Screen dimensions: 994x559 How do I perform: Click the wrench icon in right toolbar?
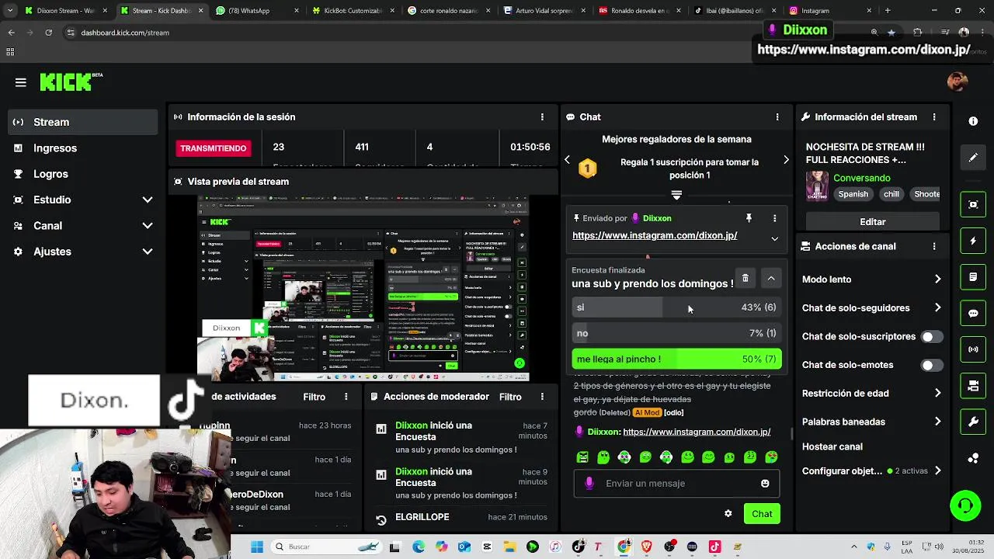point(973,422)
